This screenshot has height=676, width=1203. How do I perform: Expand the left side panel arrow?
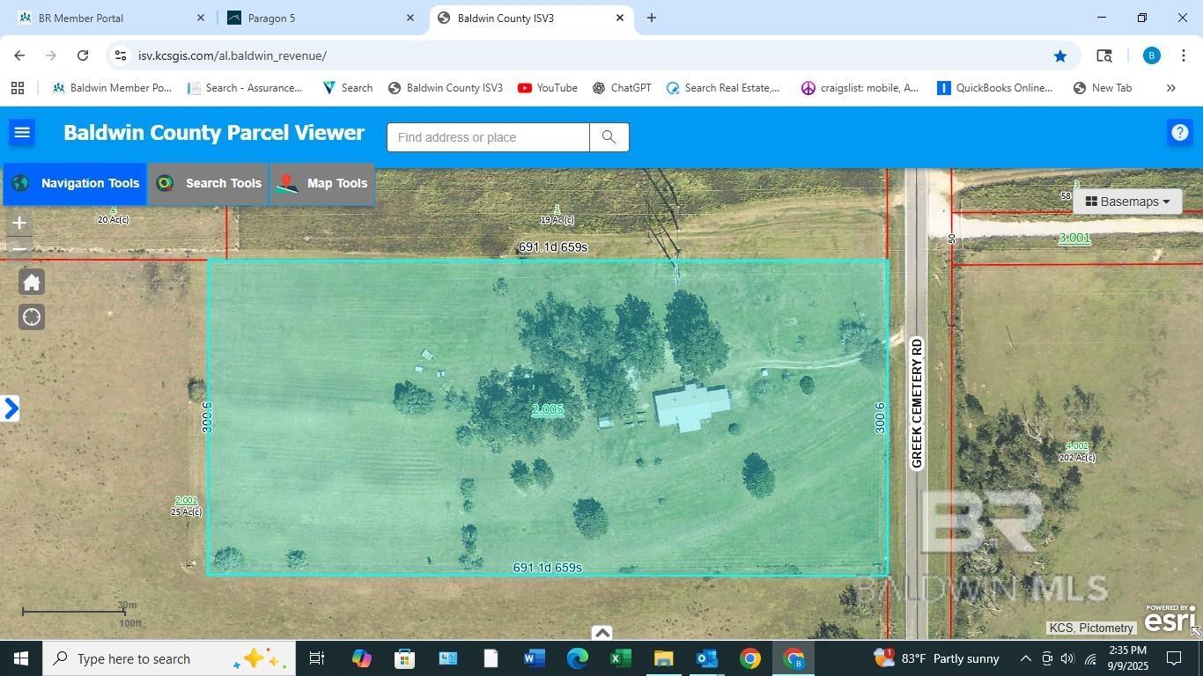pyautogui.click(x=11, y=408)
